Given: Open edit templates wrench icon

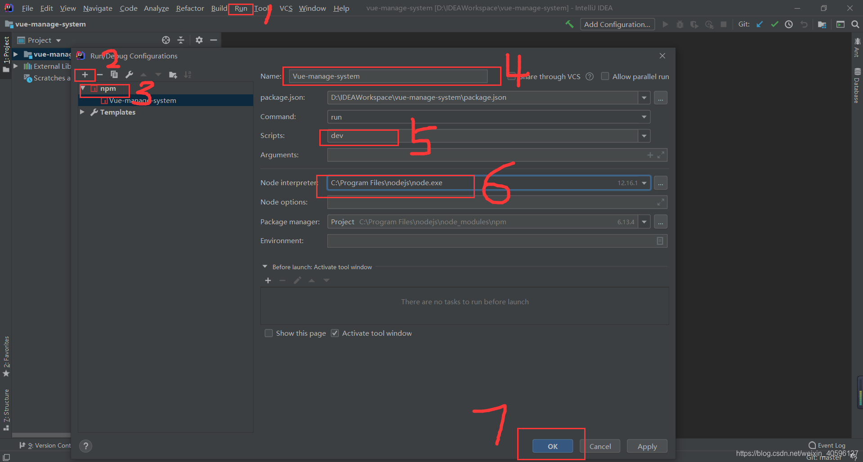Looking at the screenshot, I should coord(129,75).
